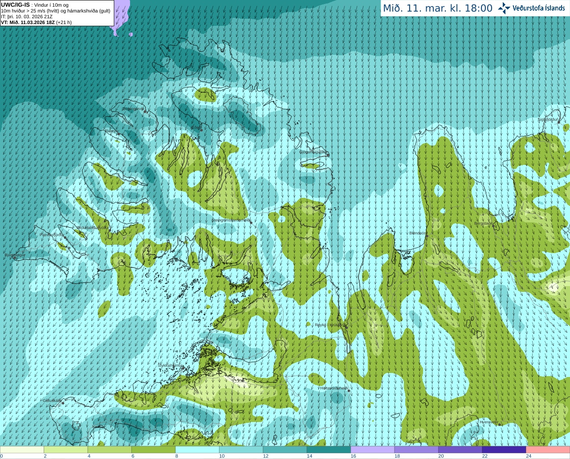Select the 14–16 m/s dark teal legend swatch
The width and height of the screenshot is (570, 459).
tap(329, 450)
